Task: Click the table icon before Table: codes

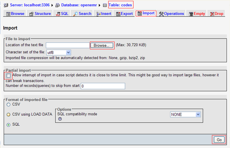Action: pos(105,5)
